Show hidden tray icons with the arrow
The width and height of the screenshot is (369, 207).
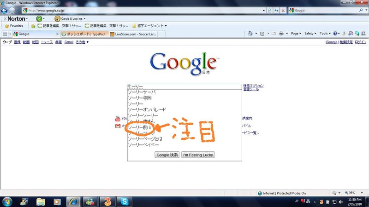click(x=315, y=202)
